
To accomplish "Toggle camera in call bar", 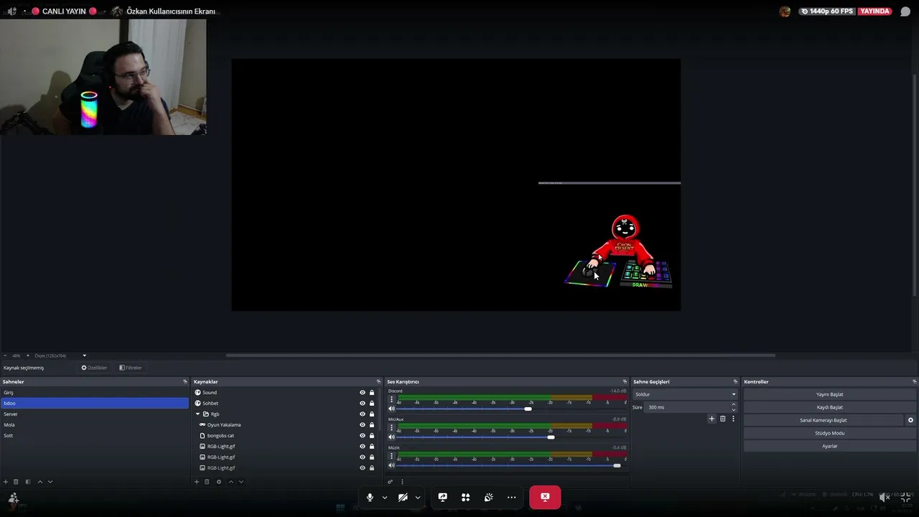I will coord(403,497).
